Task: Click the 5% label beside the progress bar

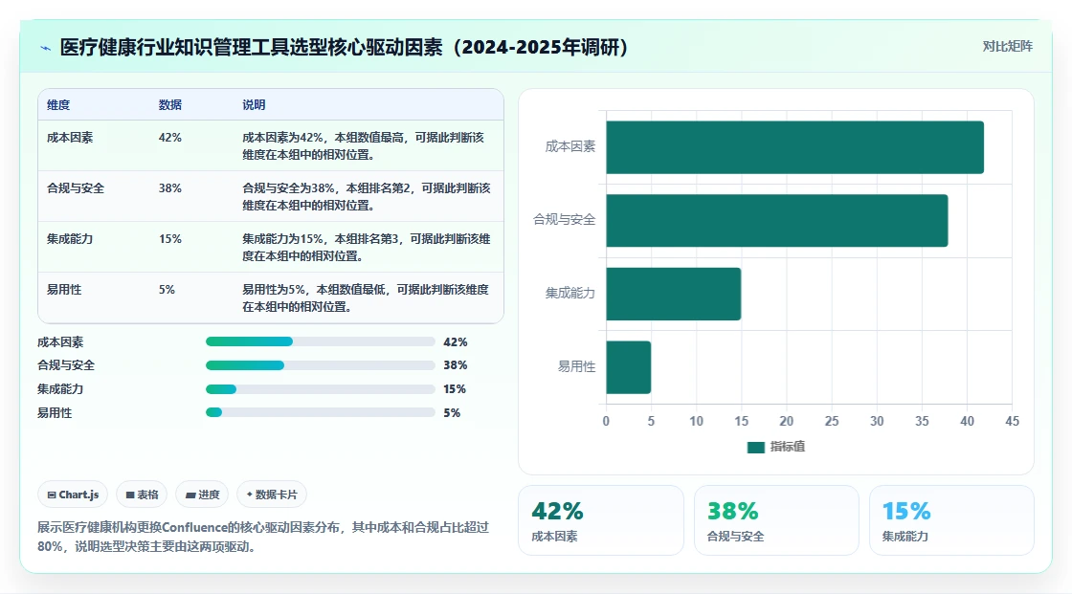Action: pyautogui.click(x=452, y=413)
